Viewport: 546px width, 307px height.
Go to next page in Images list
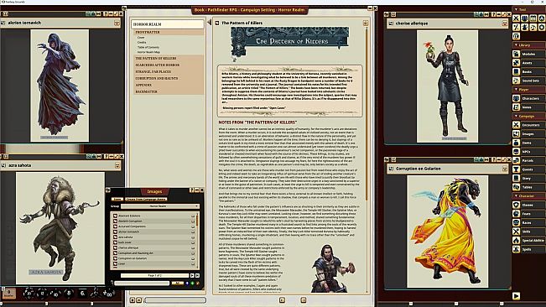[192, 275]
